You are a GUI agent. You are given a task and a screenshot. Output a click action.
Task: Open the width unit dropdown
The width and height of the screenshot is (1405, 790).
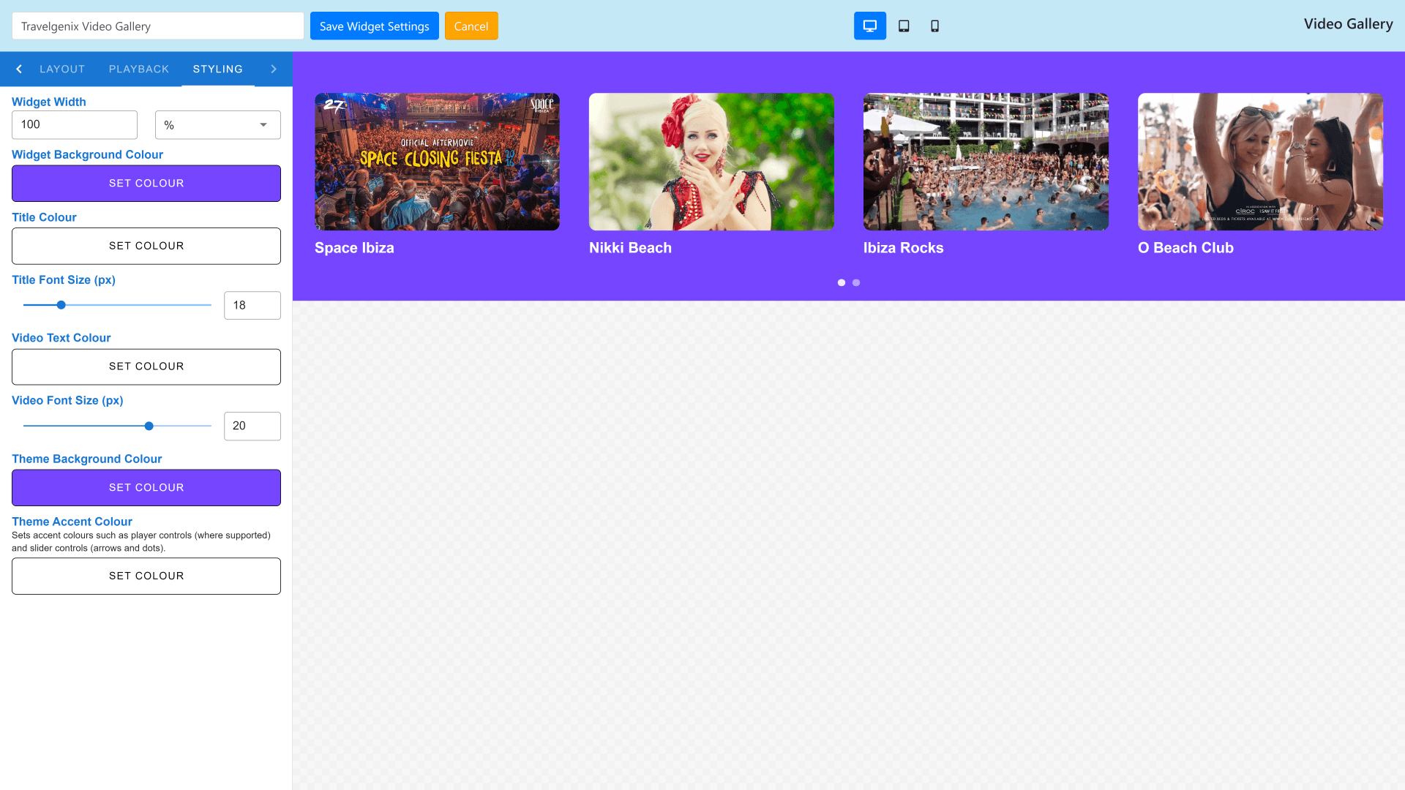click(x=218, y=124)
